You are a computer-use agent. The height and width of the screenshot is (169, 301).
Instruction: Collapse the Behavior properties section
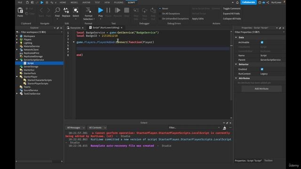click(x=236, y=64)
